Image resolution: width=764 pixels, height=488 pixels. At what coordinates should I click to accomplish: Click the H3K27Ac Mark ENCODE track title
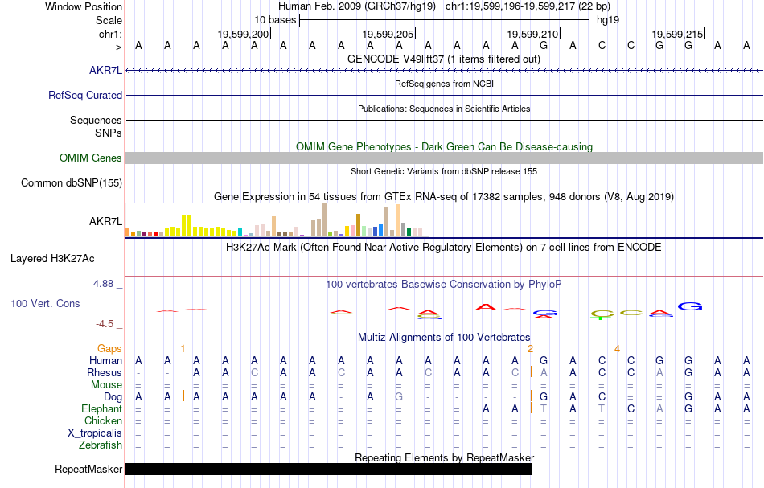[444, 247]
